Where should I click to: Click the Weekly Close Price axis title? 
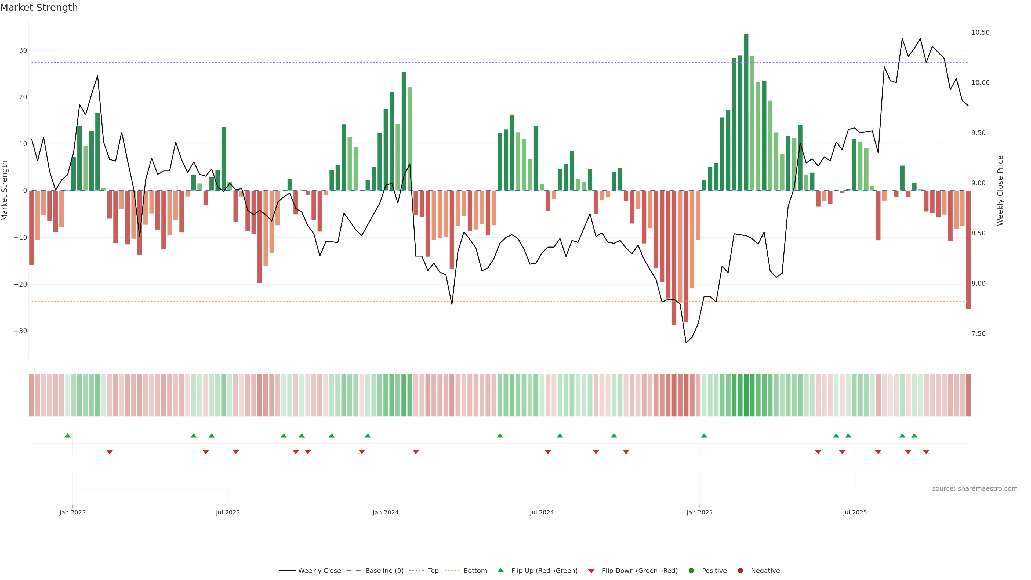point(1000,191)
